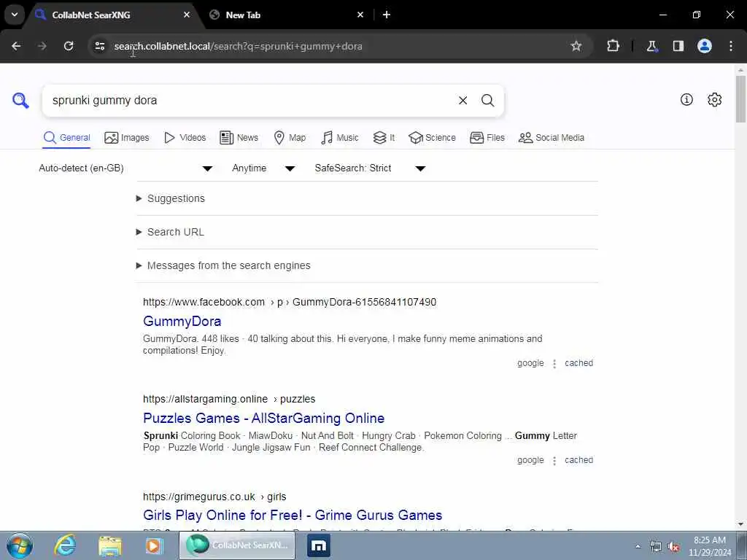Open the GummyDora result link
This screenshot has height=560, width=747.
(182, 321)
